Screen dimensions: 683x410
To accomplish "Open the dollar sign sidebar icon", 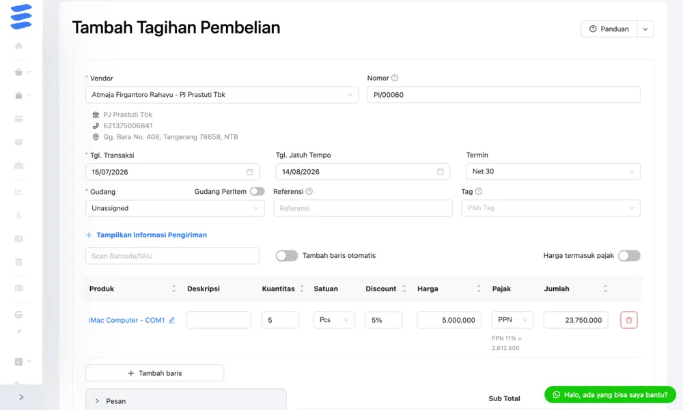I will (x=18, y=215).
